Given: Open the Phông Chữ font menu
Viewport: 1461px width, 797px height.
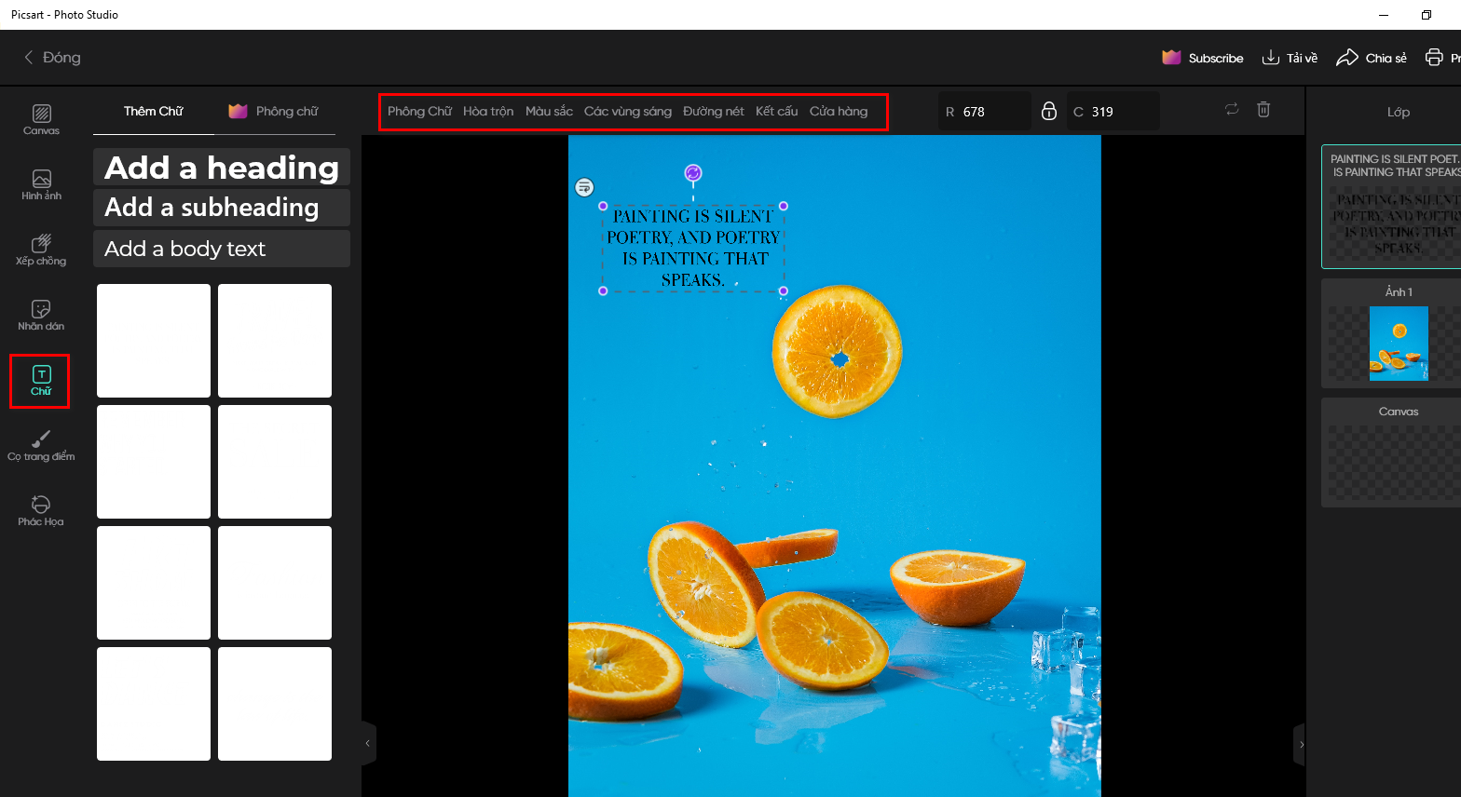Looking at the screenshot, I should 419,111.
